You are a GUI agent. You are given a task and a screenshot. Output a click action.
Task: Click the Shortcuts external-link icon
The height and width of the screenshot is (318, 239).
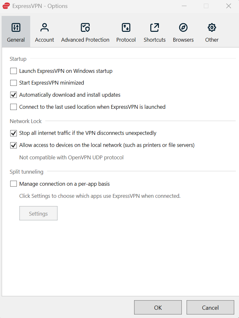[x=154, y=28]
